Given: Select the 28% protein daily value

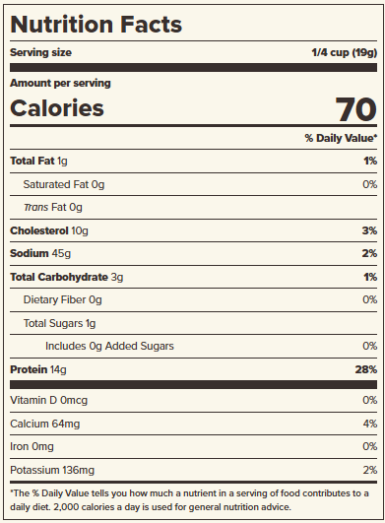Looking at the screenshot, I should pyautogui.click(x=366, y=369).
